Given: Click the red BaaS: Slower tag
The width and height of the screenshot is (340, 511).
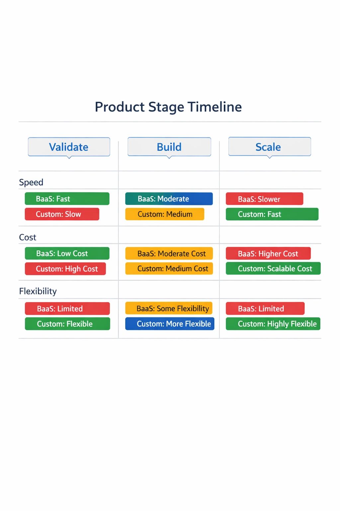Looking at the screenshot, I should point(264,199).
